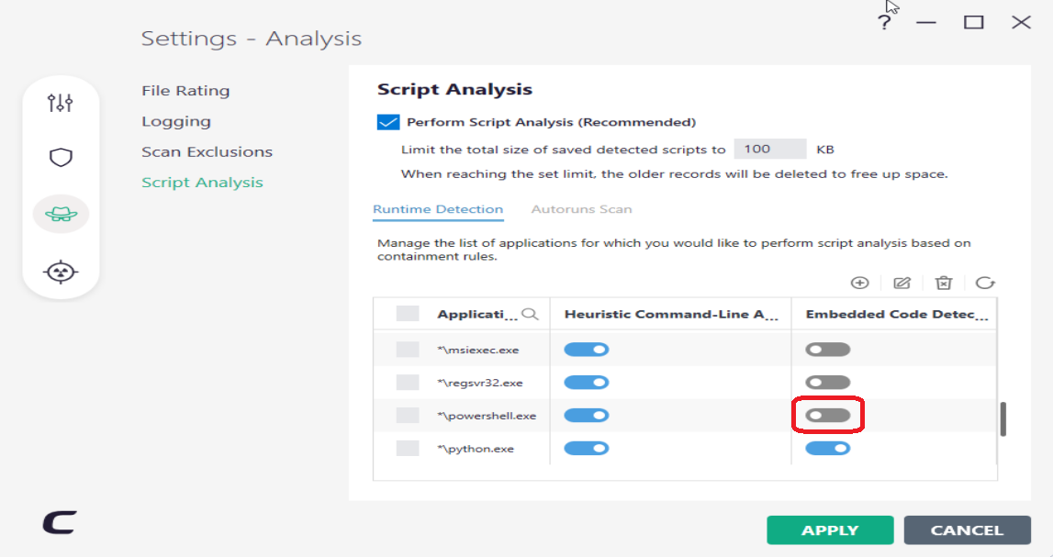This screenshot has height=557, width=1053.
Task: Click the APPLY button
Action: point(830,530)
